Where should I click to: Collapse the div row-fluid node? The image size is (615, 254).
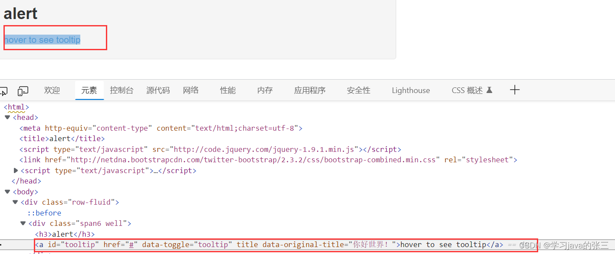pos(15,202)
